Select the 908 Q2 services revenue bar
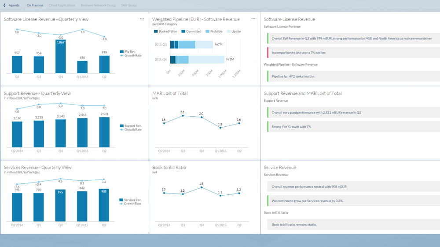 [104, 205]
